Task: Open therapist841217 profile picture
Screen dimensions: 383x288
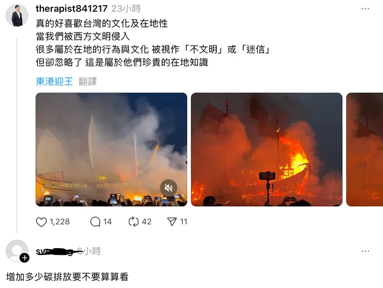Action: tap(17, 15)
